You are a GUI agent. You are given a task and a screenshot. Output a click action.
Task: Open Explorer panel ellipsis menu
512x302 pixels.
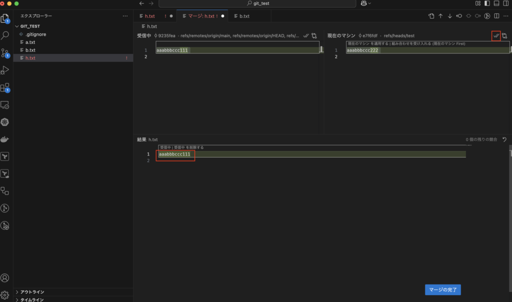tap(125, 15)
